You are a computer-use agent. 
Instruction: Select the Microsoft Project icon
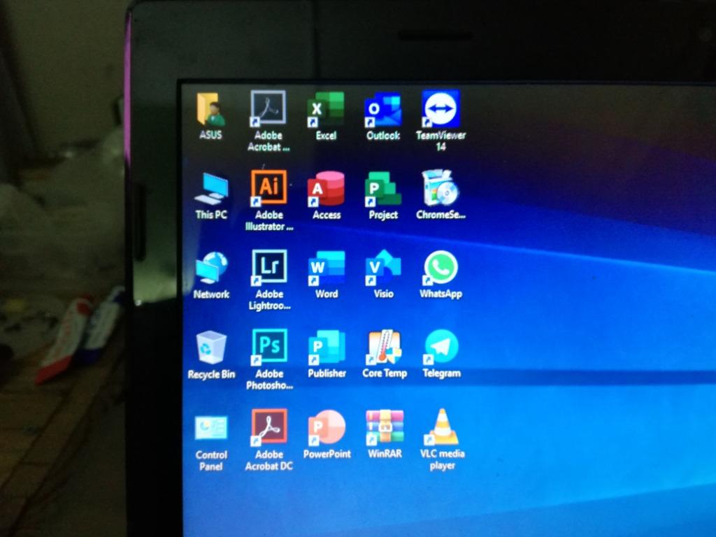tap(383, 189)
